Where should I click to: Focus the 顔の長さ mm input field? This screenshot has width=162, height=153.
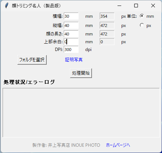point(71,34)
